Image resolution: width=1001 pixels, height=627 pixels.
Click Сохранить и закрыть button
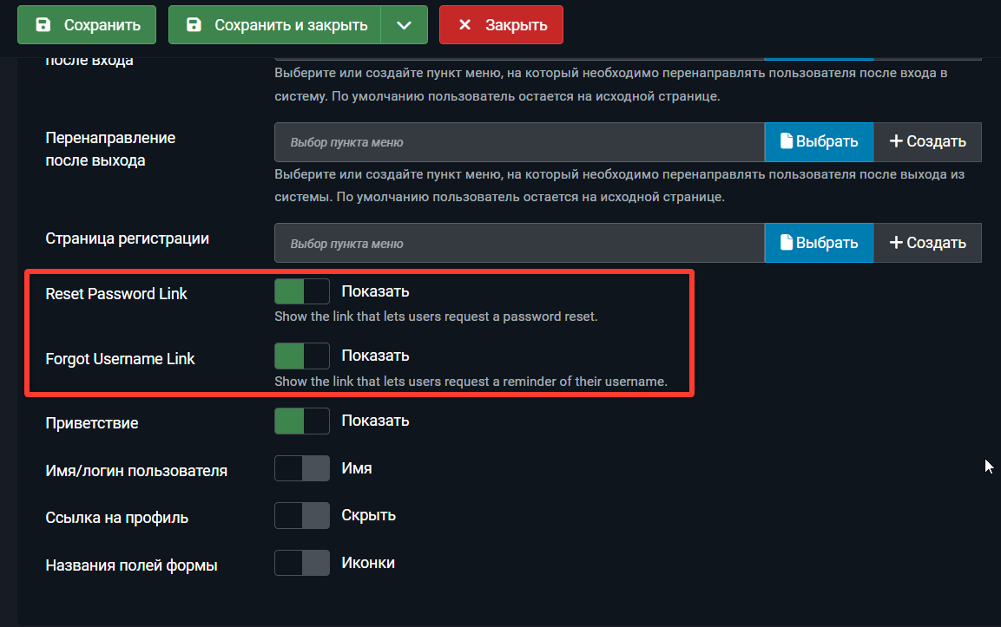pyautogui.click(x=274, y=25)
